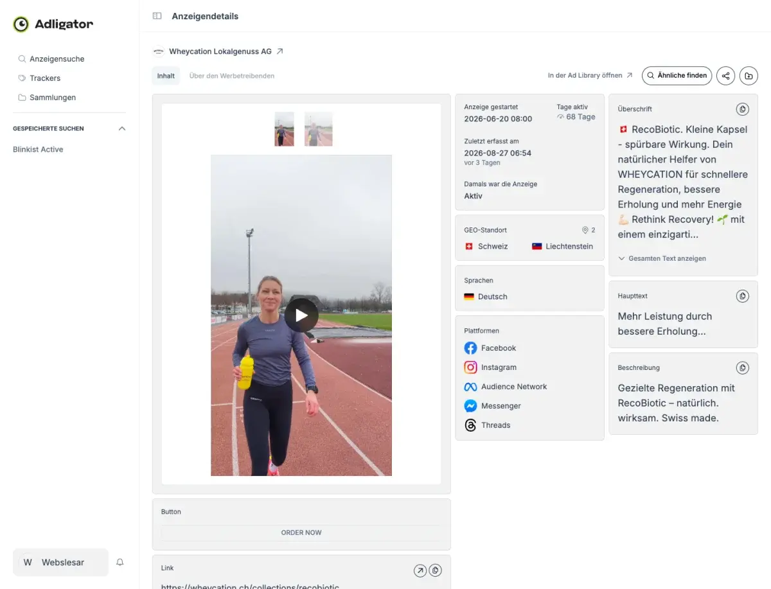Image resolution: width=771 pixels, height=589 pixels.
Task: Open the link in a new tab
Action: pyautogui.click(x=420, y=570)
